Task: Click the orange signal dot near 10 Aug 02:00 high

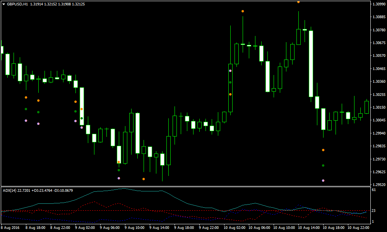Action: pos(243,11)
